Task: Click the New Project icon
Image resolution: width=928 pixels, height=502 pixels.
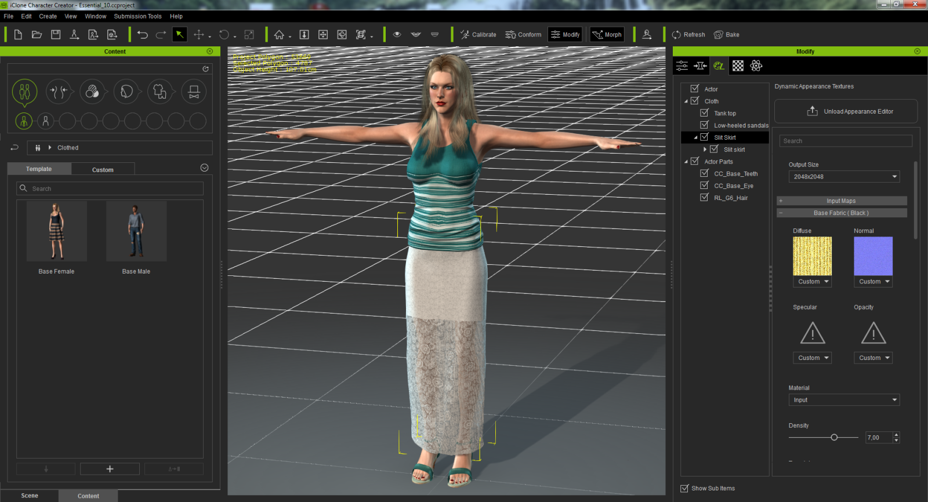Action: (18, 35)
